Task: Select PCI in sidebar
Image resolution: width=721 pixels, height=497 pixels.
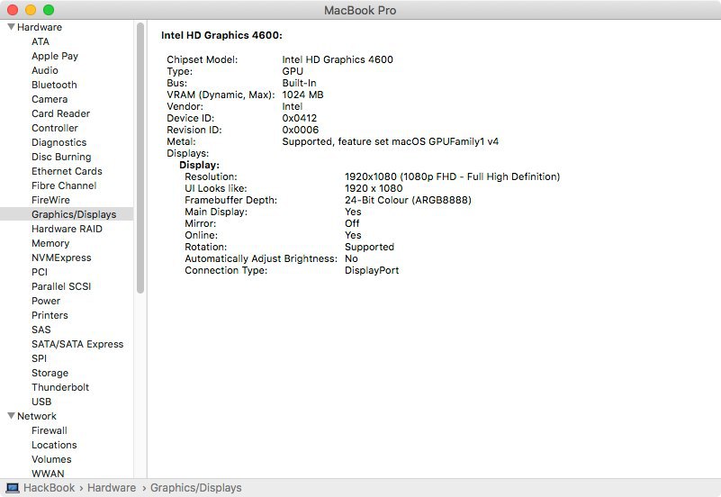Action: 40,272
